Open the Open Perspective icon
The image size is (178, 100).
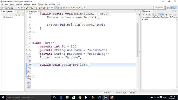click(167, 8)
